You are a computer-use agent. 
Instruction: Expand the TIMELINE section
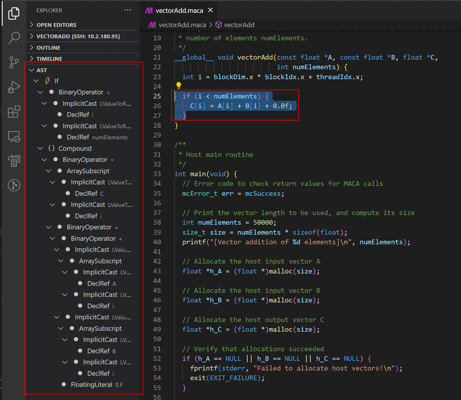click(x=49, y=59)
